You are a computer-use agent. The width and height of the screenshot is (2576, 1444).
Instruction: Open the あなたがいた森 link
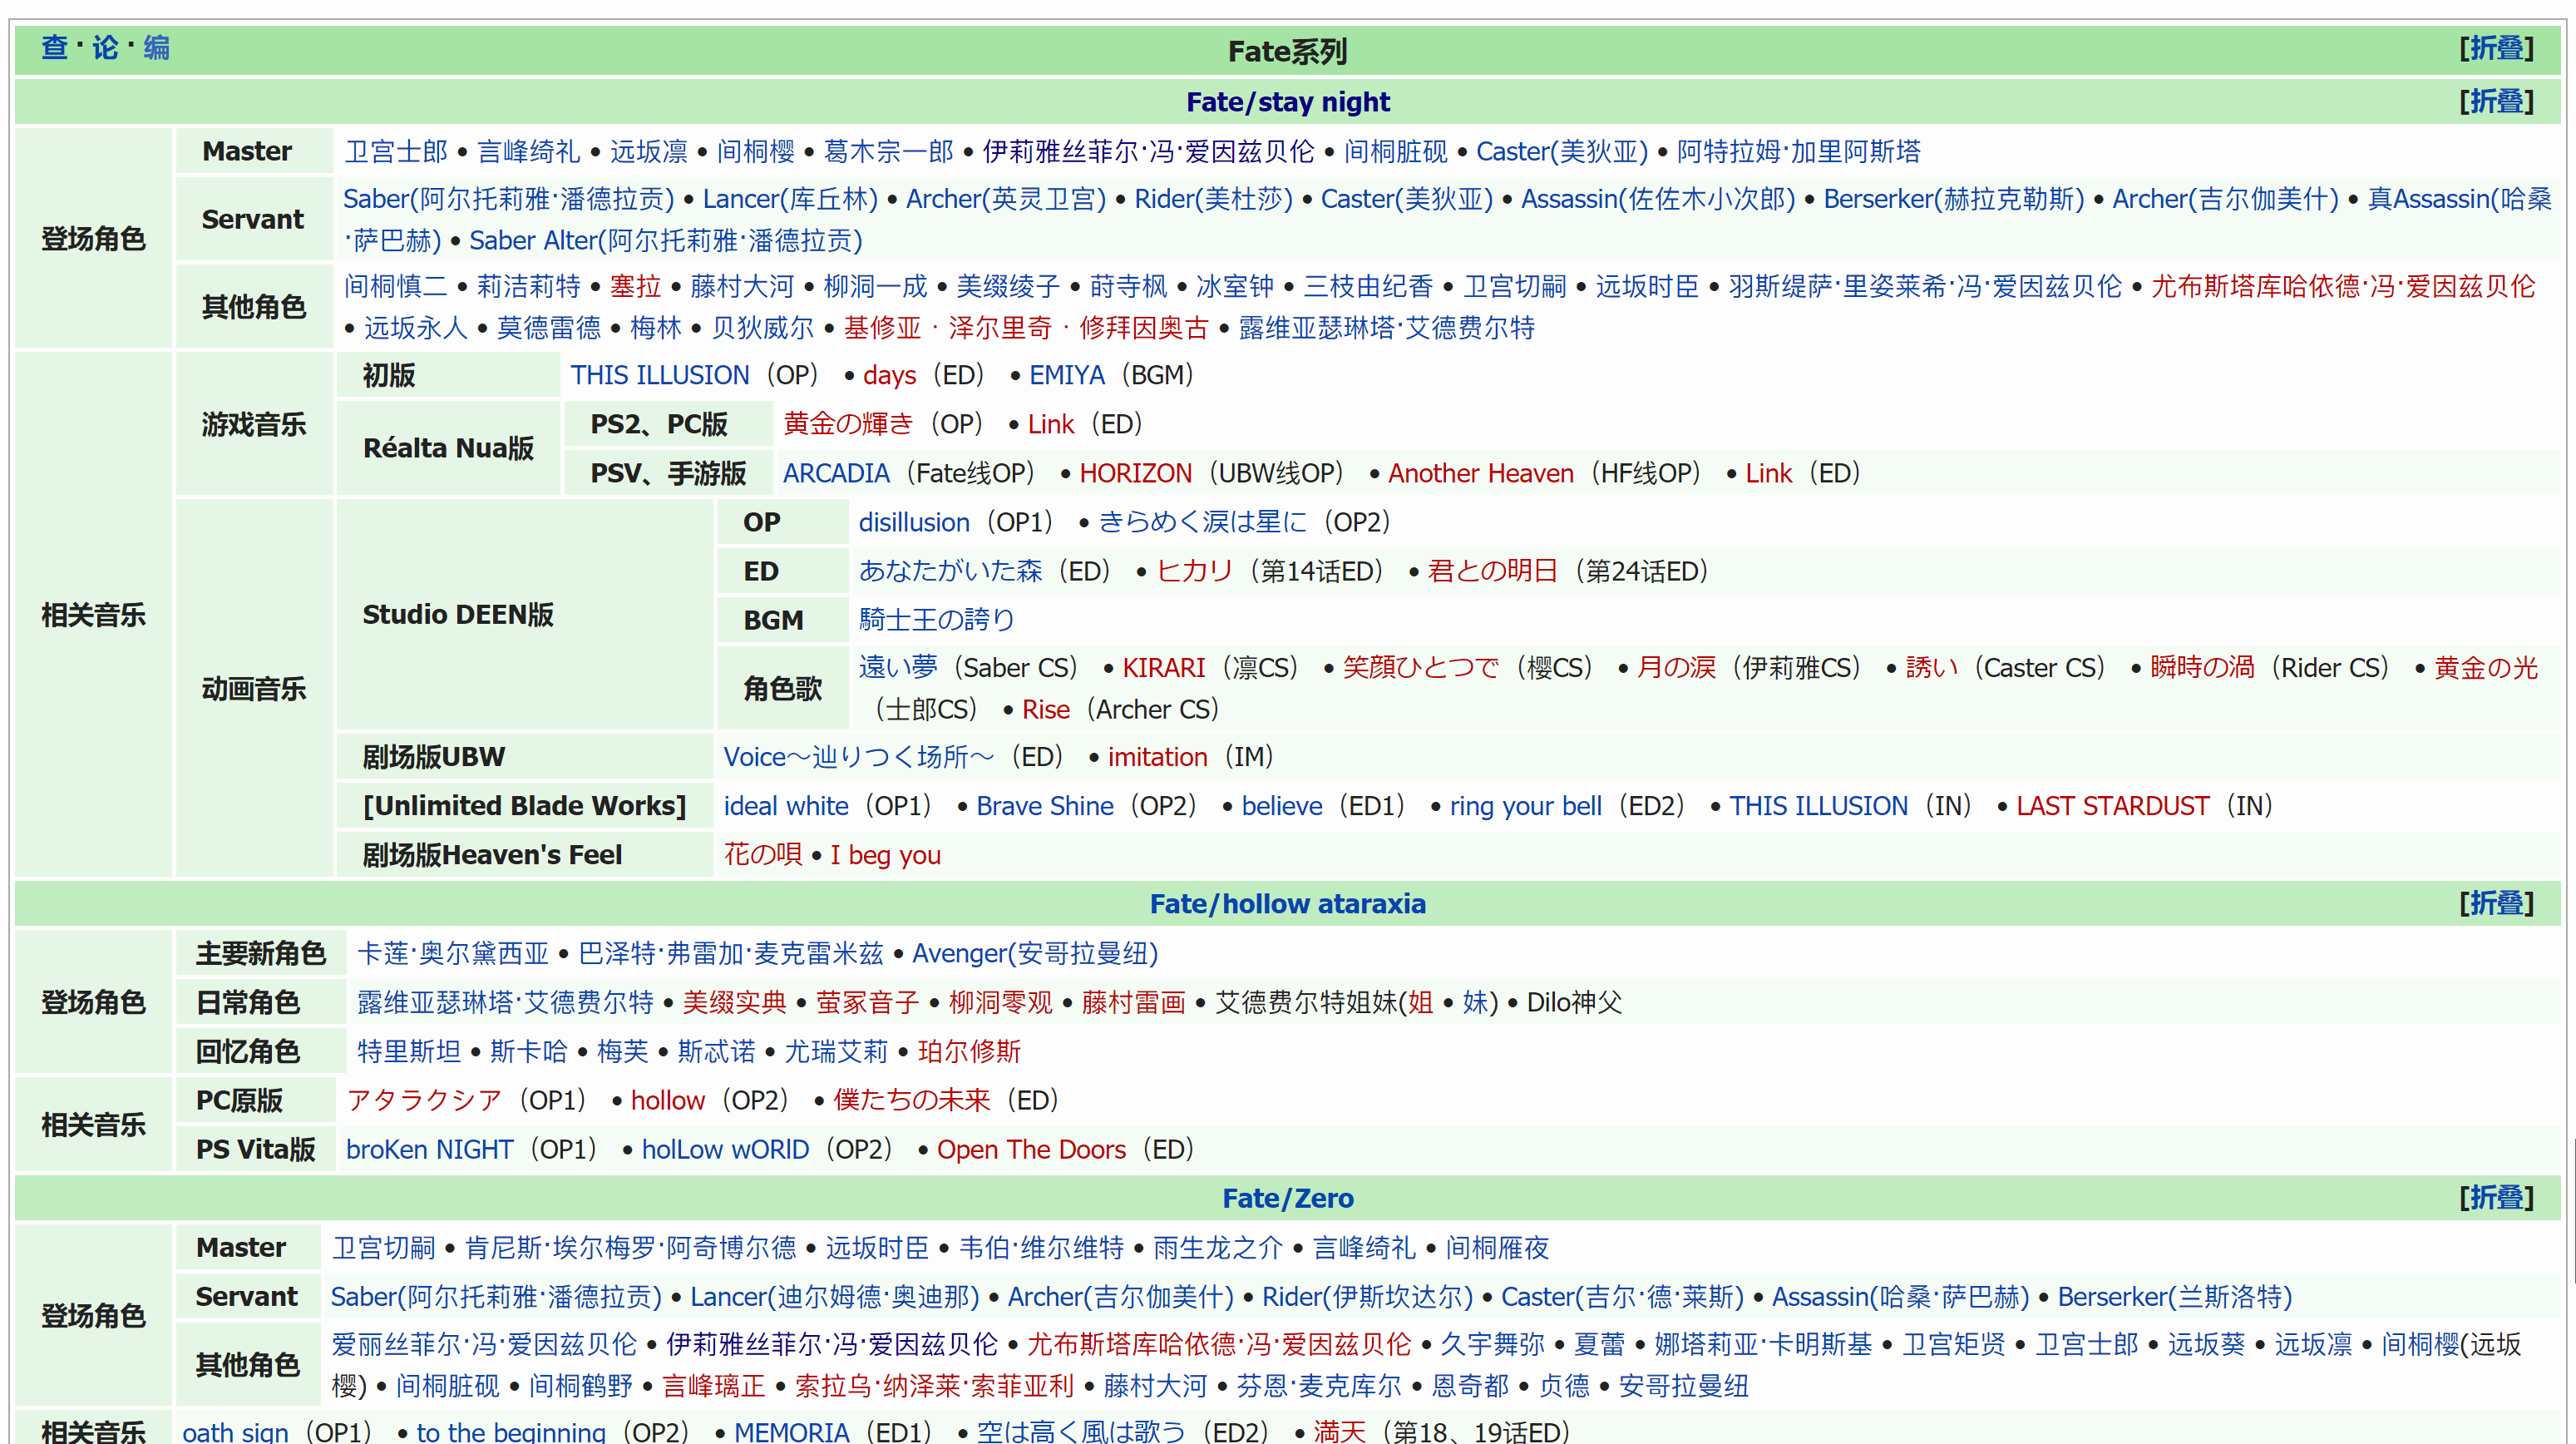point(950,571)
